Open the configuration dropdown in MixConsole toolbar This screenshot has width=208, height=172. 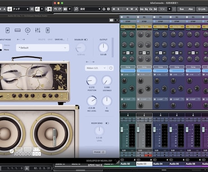pos(90,9)
